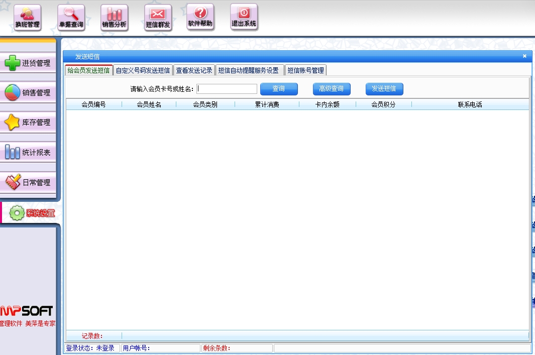Open the 短信自动提醒服务设置 tab

[x=248, y=70]
